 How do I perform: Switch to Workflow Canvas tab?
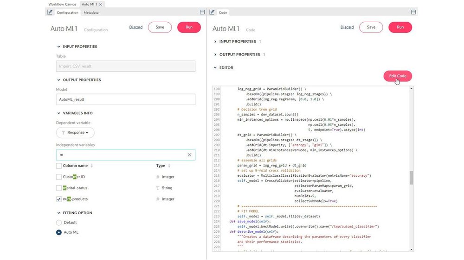pos(62,5)
